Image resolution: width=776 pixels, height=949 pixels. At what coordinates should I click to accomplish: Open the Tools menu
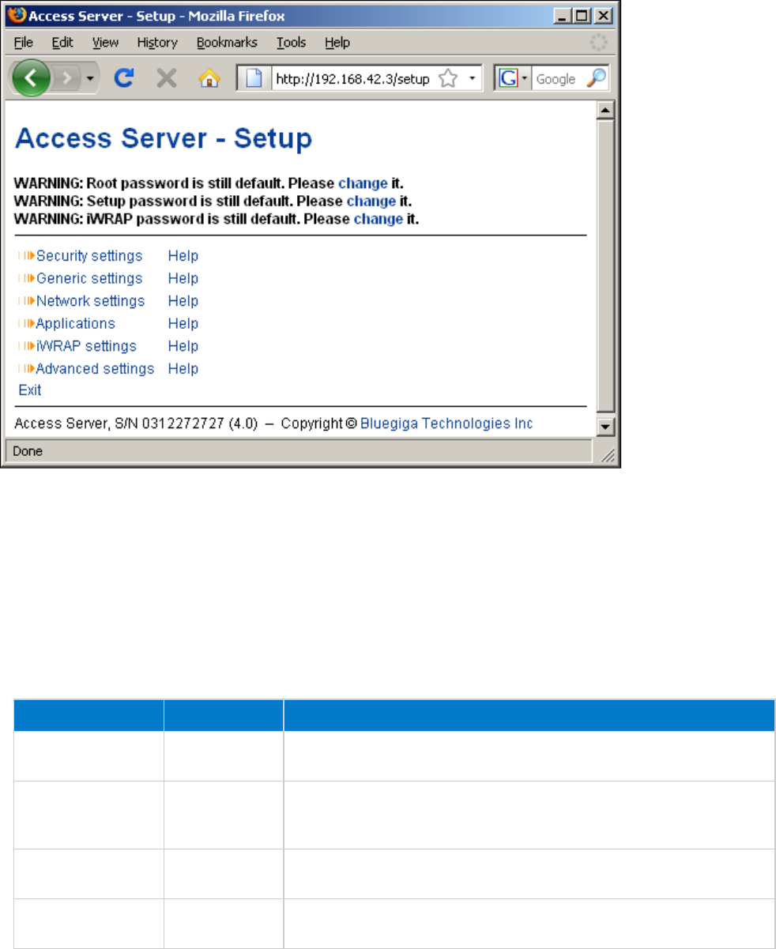tap(291, 42)
